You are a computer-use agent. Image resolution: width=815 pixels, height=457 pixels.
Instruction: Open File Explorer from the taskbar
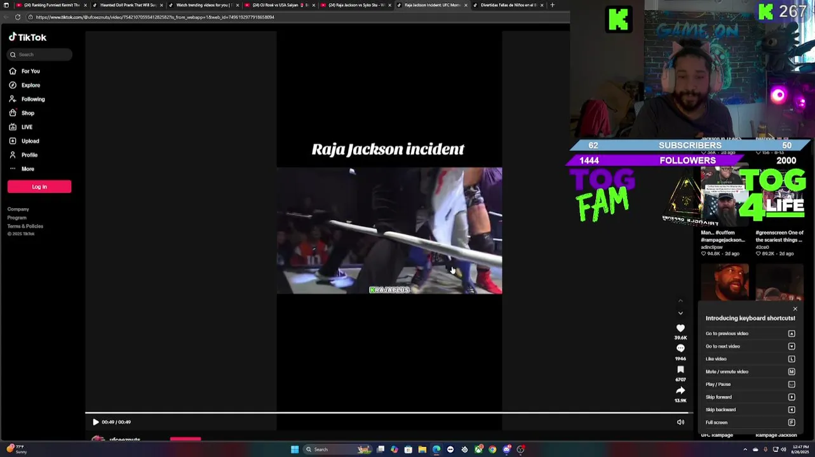[422, 449]
